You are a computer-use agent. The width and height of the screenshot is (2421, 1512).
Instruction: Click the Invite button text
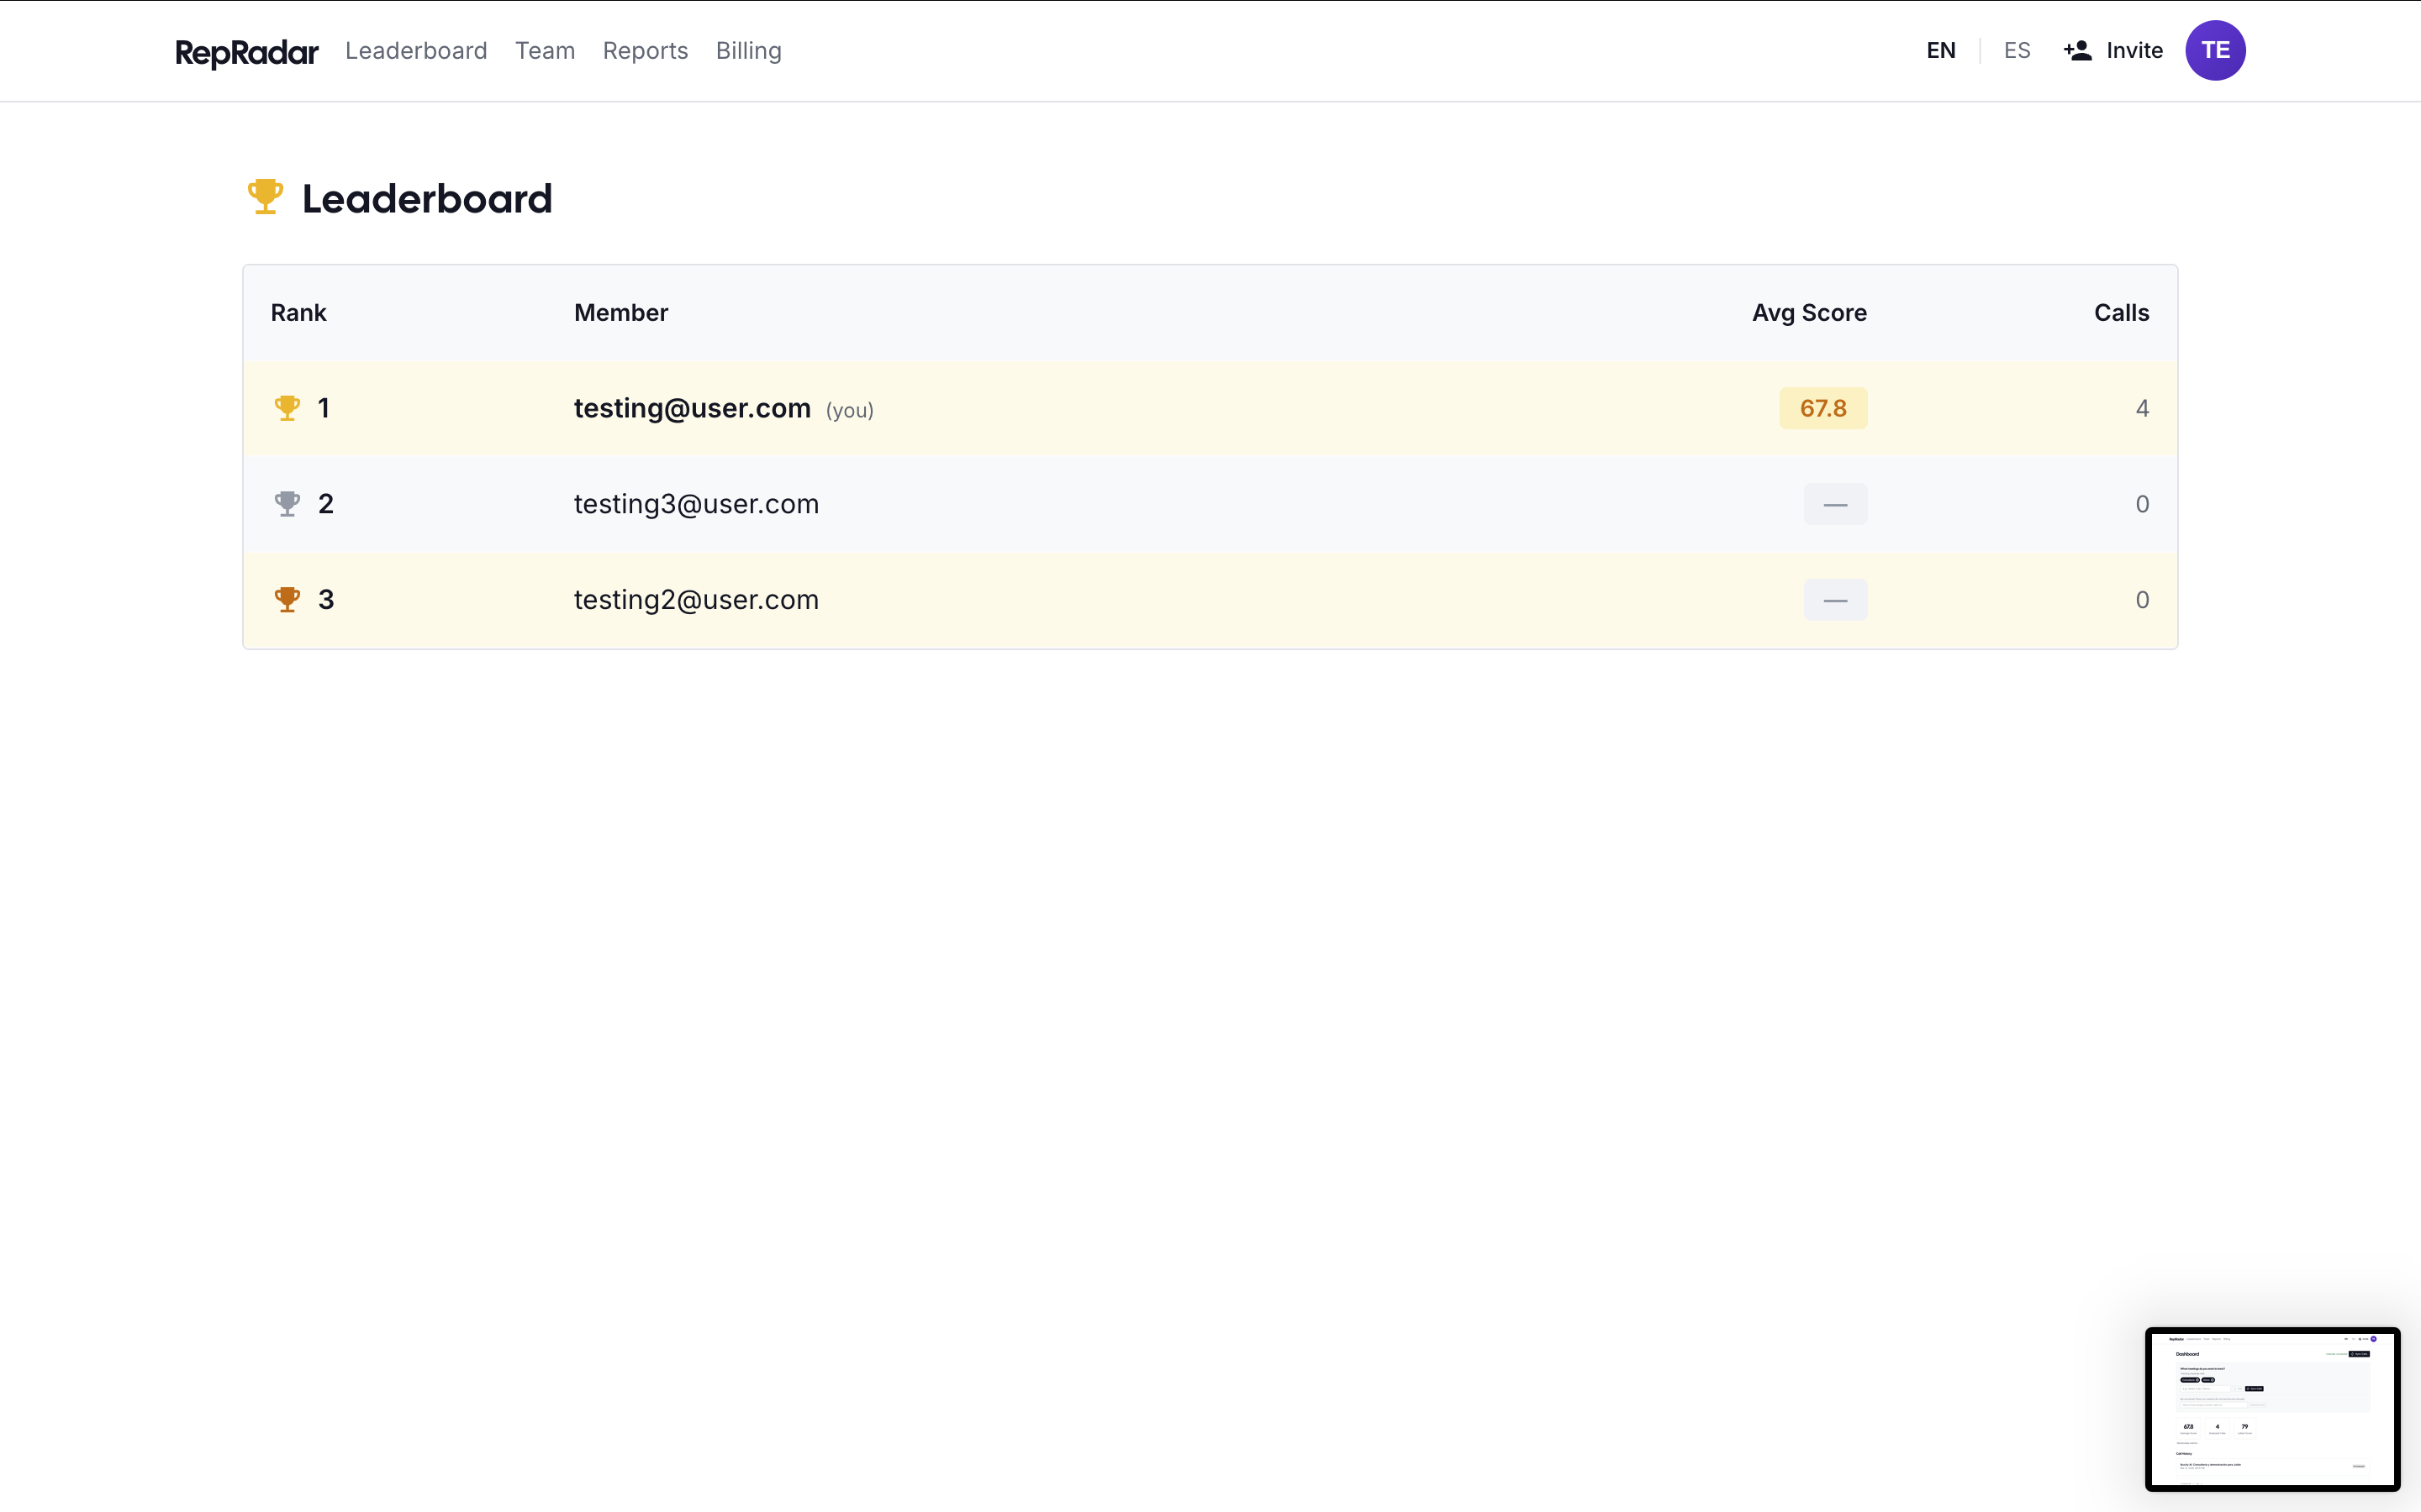[2134, 51]
